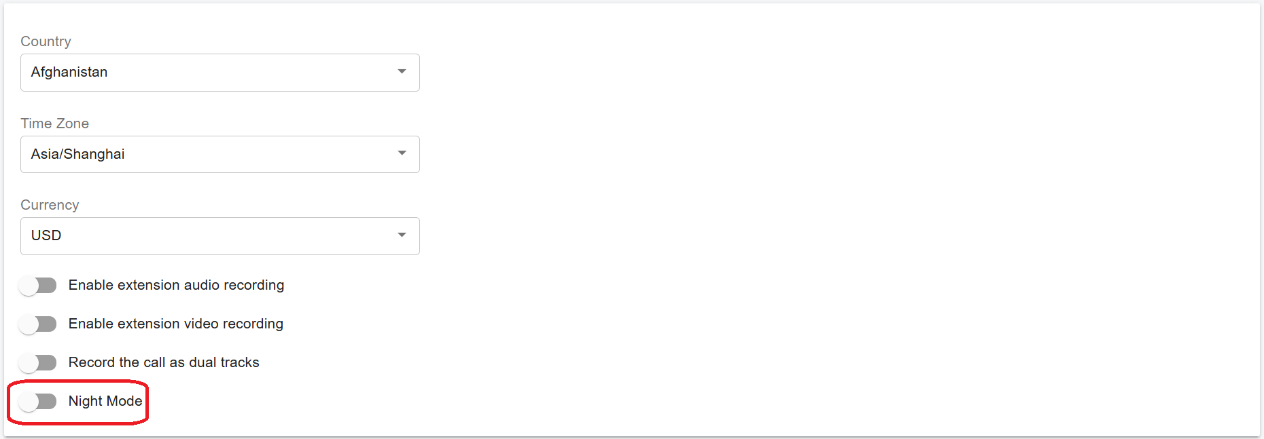Turn on extension audio recording
This screenshot has height=439, width=1264.
38,285
